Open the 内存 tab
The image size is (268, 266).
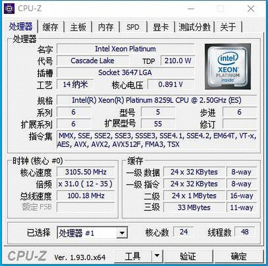pyautogui.click(x=106, y=27)
